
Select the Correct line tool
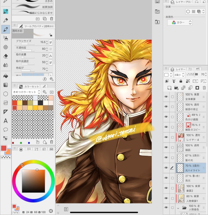6,139
